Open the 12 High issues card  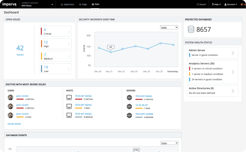55,44
